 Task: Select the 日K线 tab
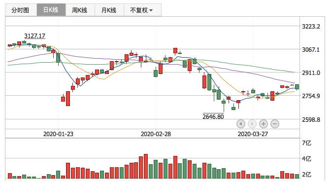[x=51, y=10]
